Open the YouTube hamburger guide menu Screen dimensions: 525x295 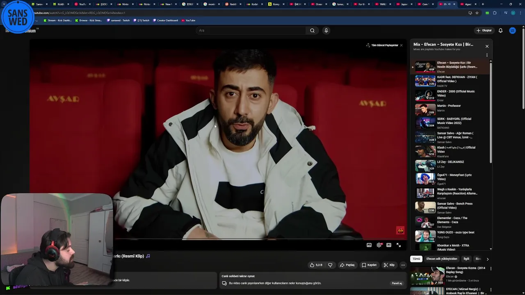tap(7, 30)
